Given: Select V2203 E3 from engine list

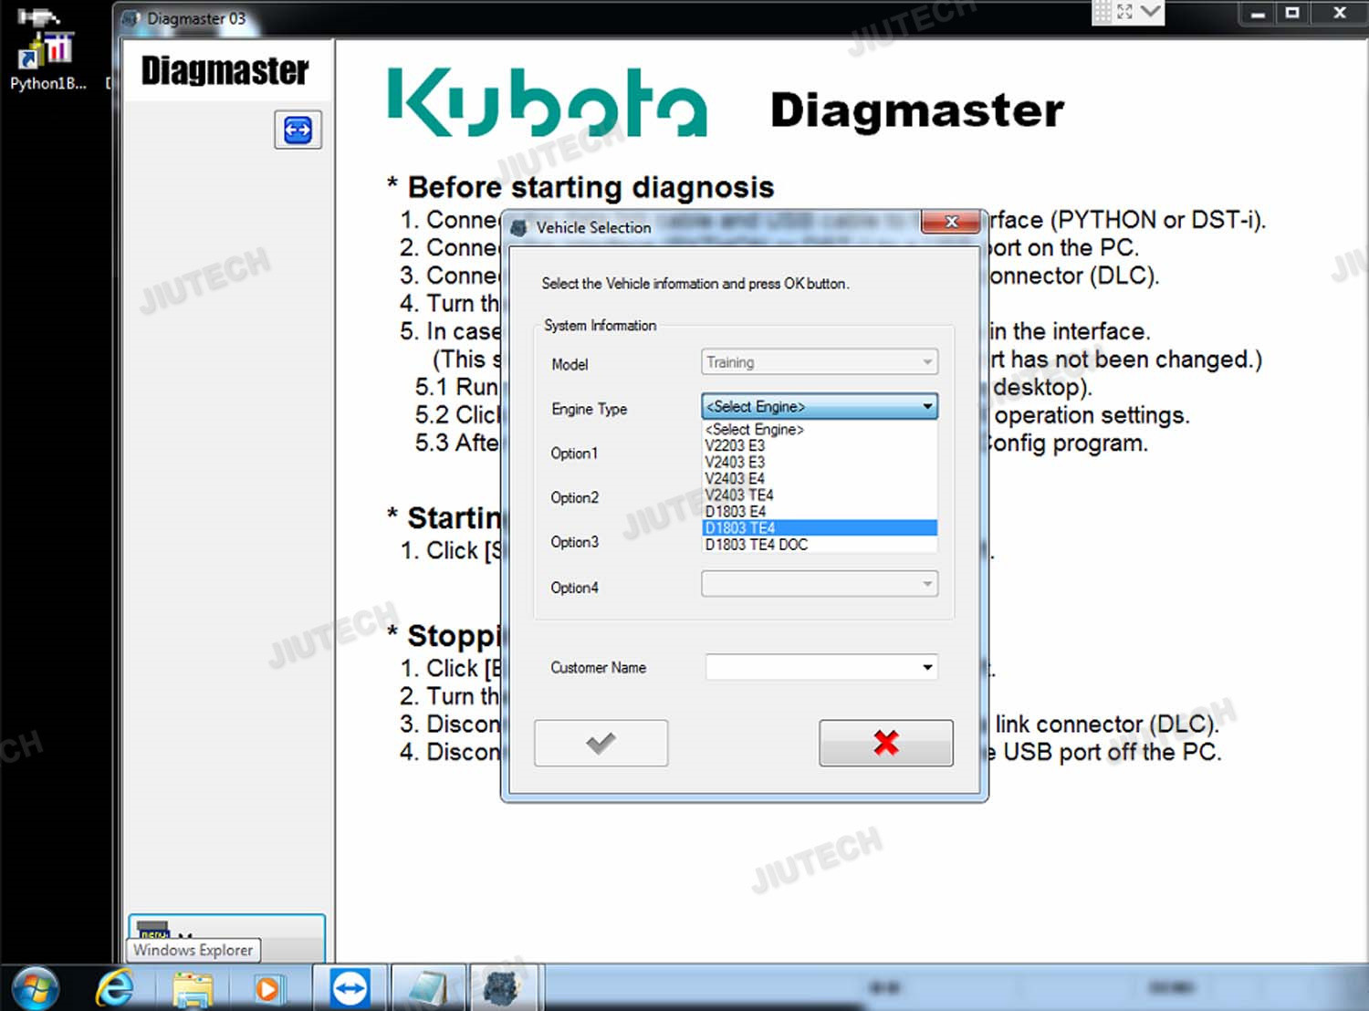Looking at the screenshot, I should tap(735, 445).
